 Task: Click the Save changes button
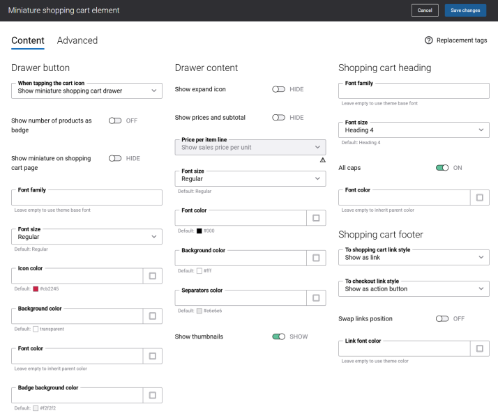pos(465,10)
